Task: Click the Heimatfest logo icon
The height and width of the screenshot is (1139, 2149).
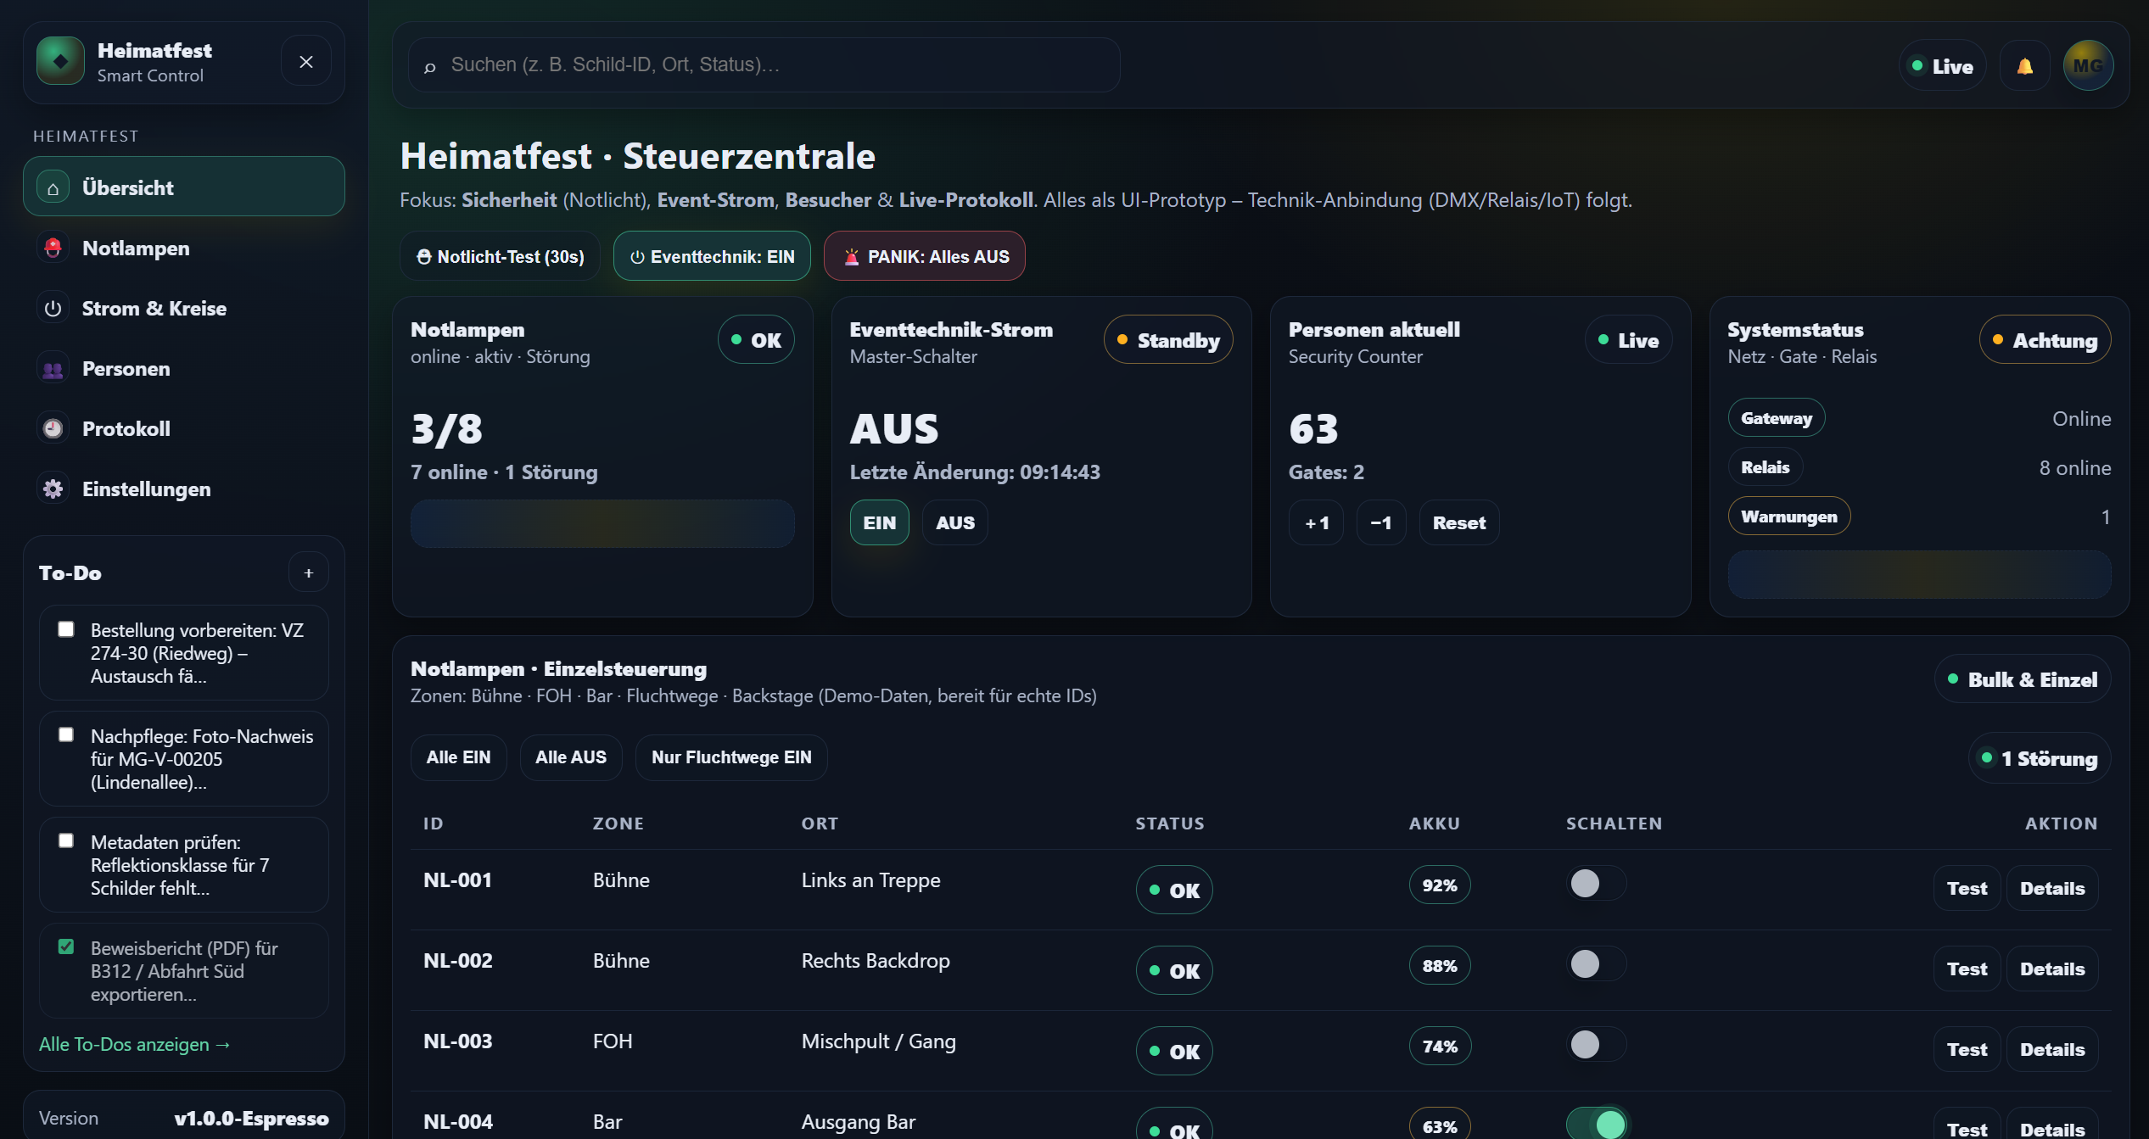Action: pyautogui.click(x=60, y=61)
